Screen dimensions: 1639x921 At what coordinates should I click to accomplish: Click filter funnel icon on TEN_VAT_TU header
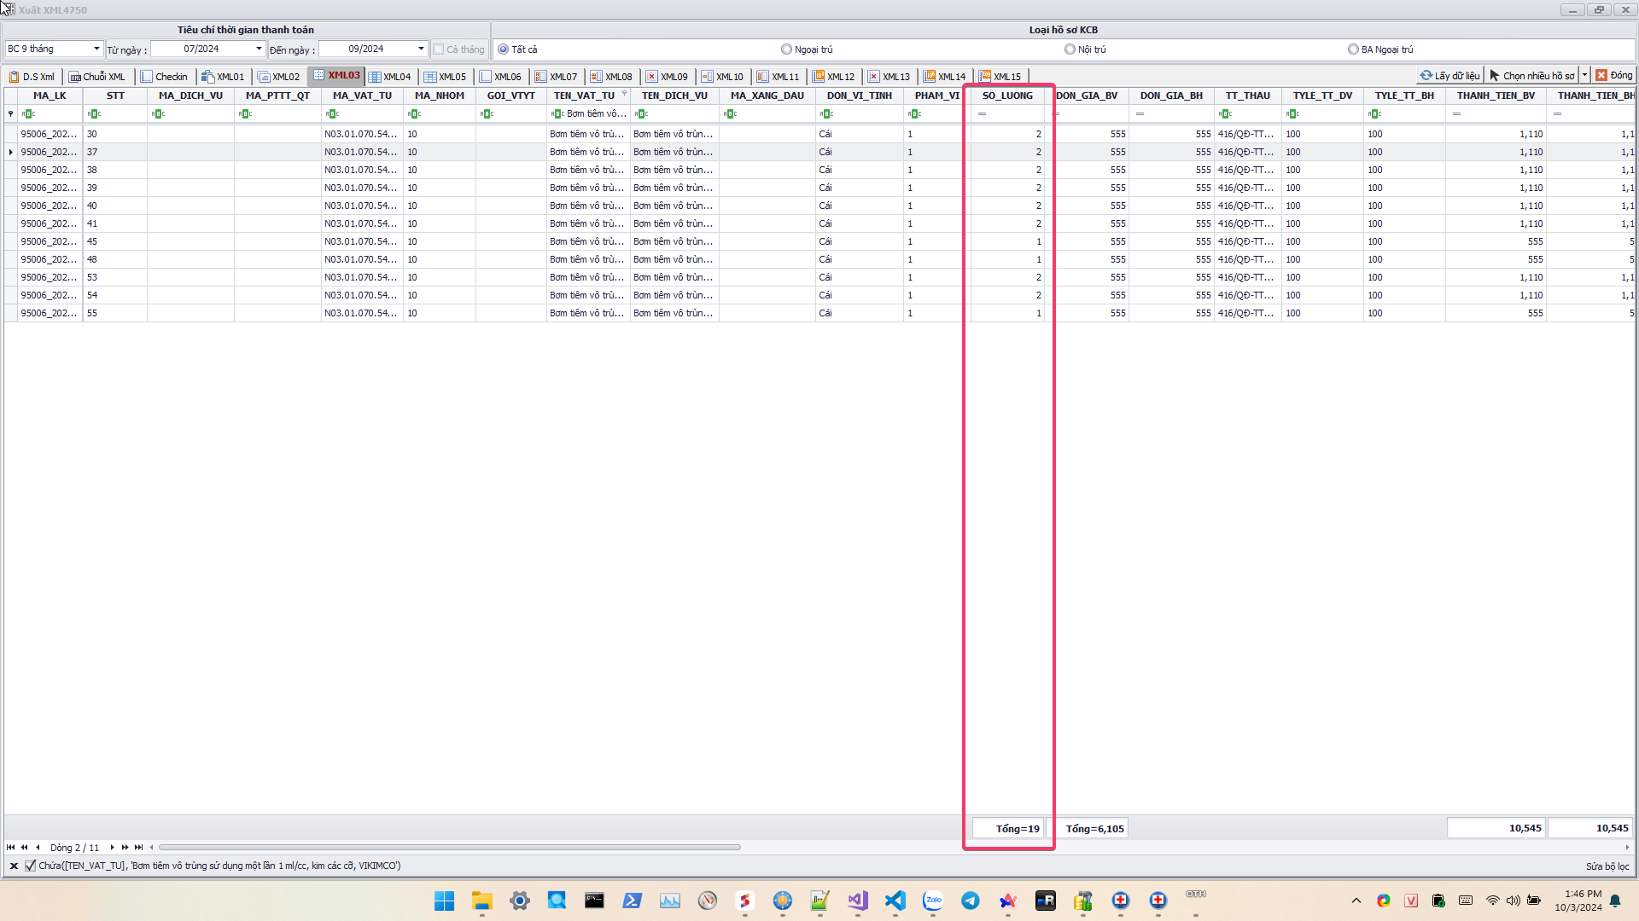(x=624, y=95)
